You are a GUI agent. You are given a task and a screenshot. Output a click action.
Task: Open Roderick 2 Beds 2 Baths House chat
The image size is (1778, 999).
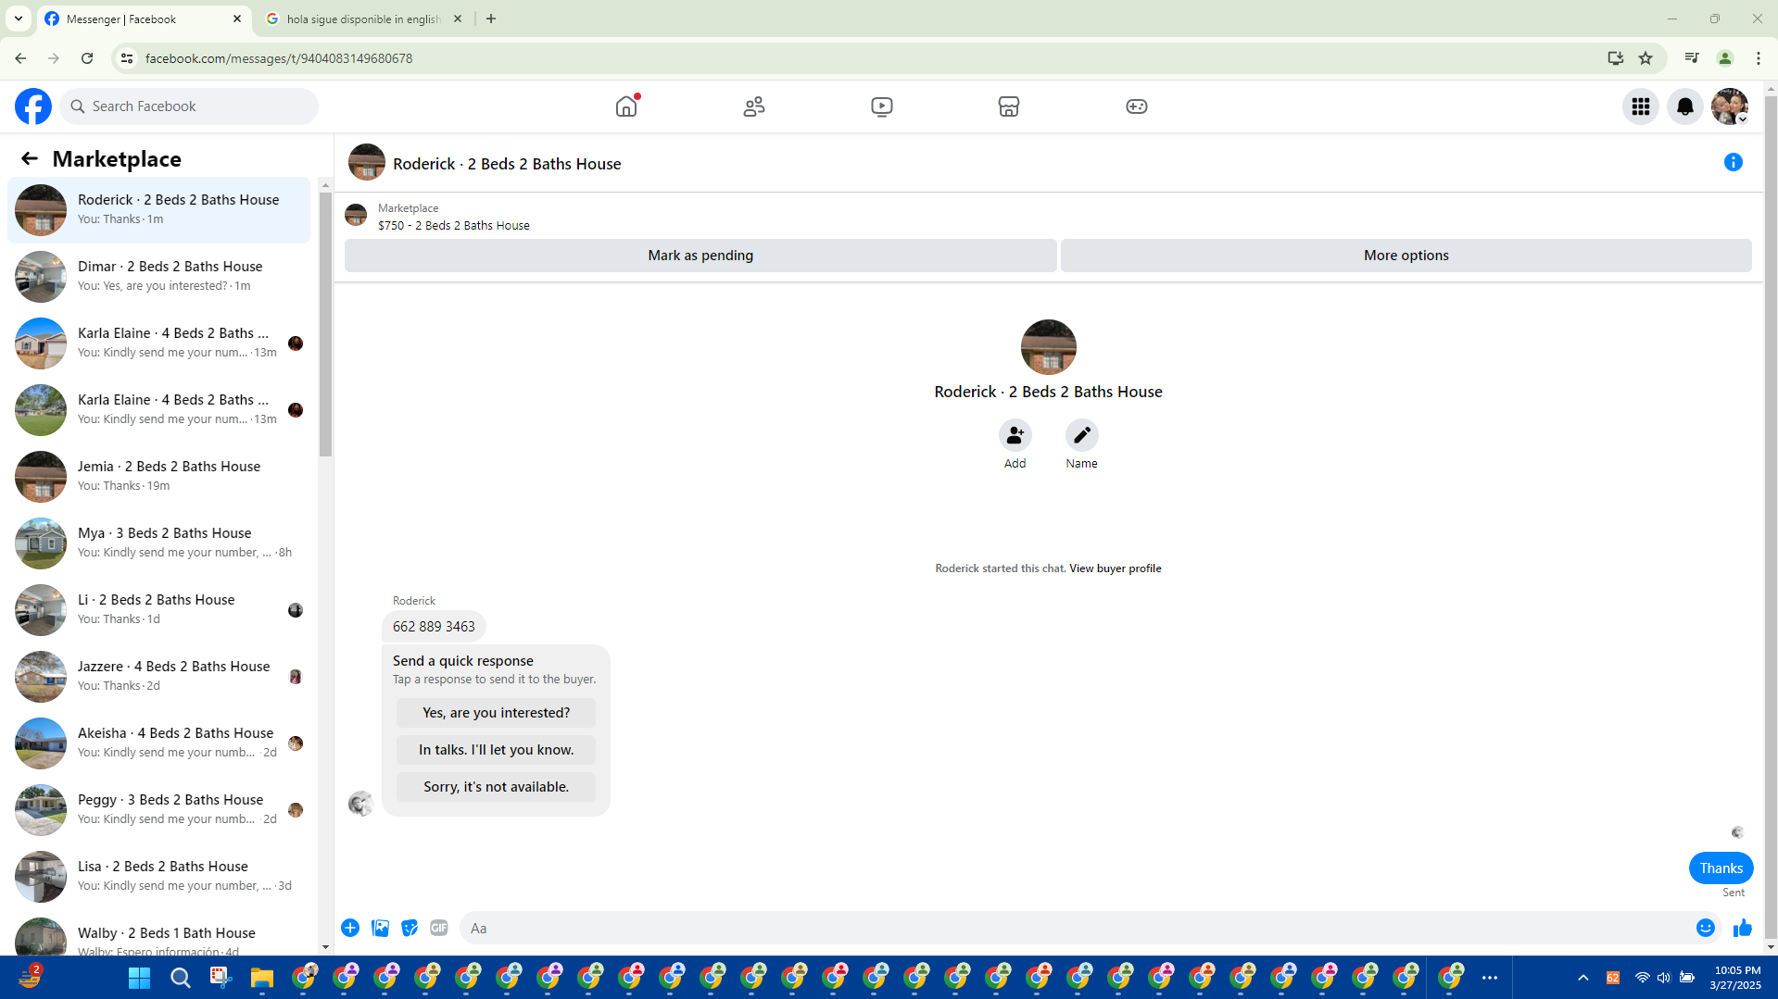pyautogui.click(x=159, y=210)
